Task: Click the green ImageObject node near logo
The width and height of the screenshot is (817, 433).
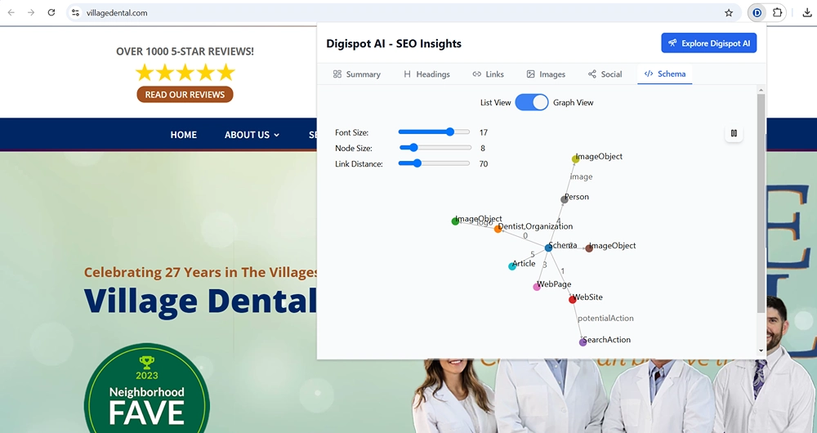Action: [x=455, y=221]
